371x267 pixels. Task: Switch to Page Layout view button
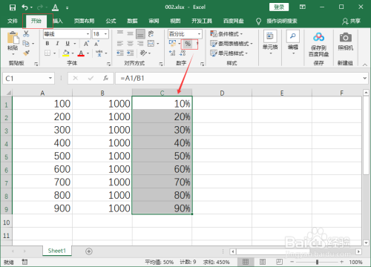pyautogui.click(x=263, y=262)
